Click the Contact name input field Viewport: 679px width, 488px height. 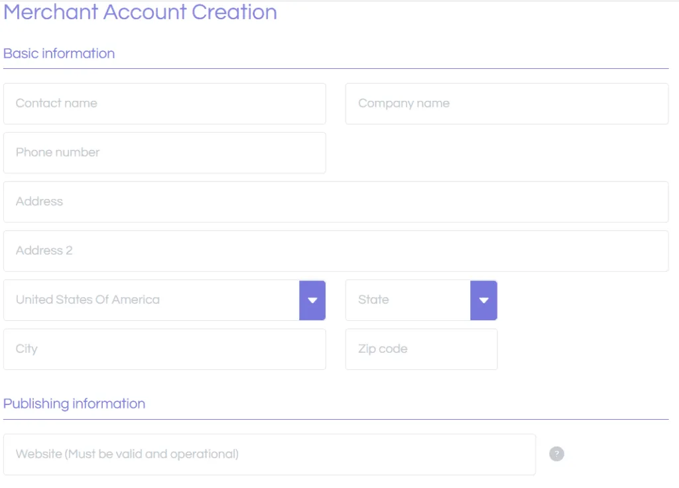(164, 103)
